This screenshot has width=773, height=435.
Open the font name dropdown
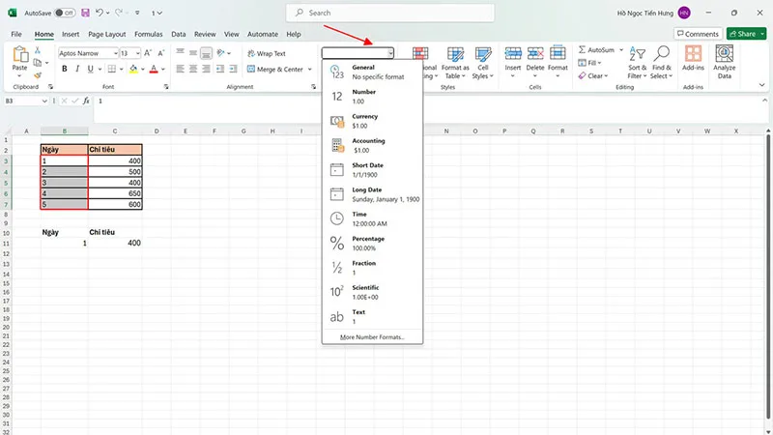(x=115, y=53)
